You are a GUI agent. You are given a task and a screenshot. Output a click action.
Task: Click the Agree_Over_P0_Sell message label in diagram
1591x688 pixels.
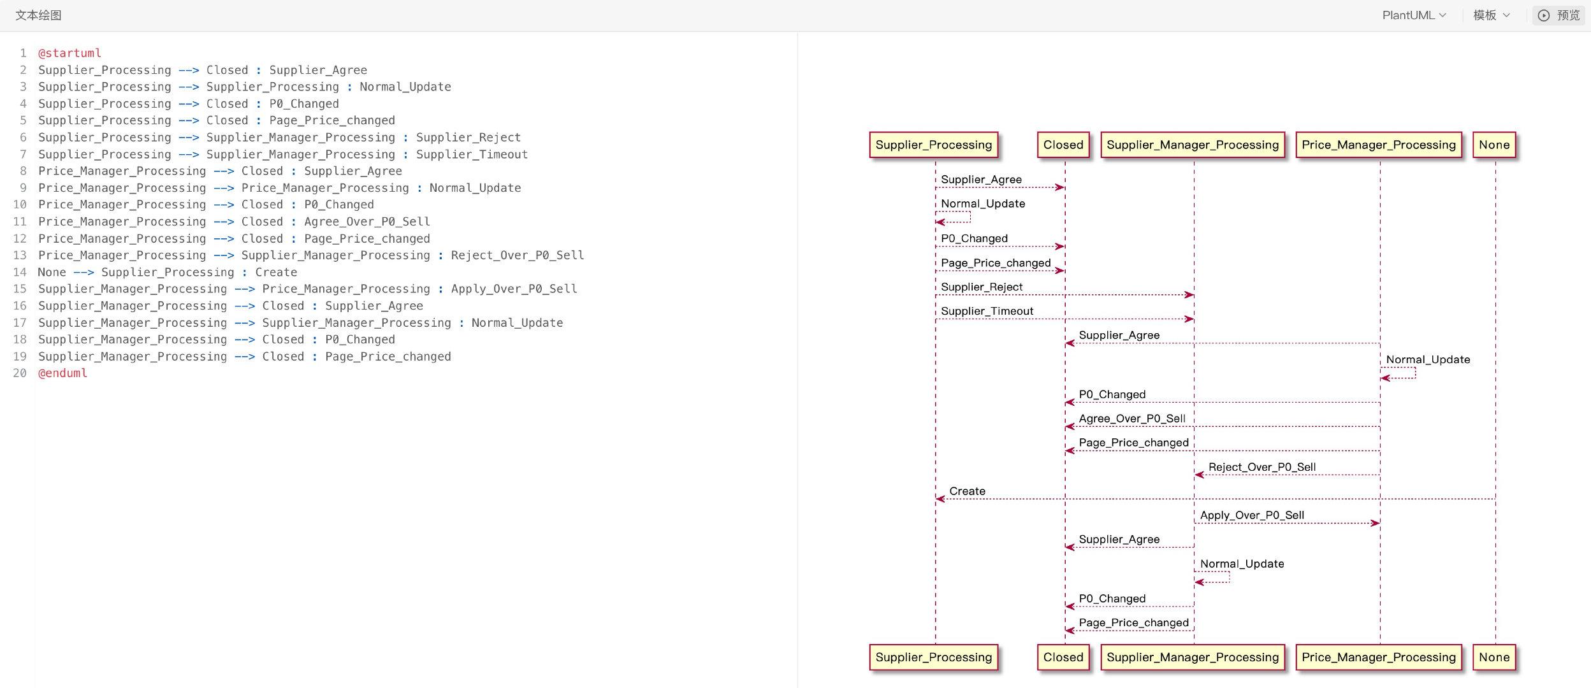pyautogui.click(x=1131, y=419)
